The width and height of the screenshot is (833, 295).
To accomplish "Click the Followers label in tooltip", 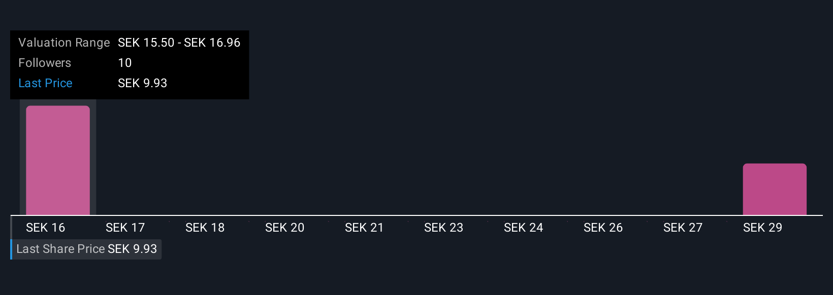I will (45, 63).
